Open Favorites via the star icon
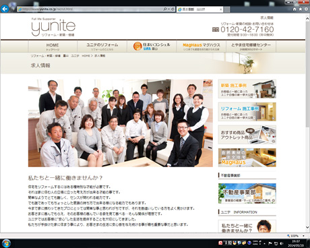Image resolution: width=310 pixels, height=248 pixels. (301, 9)
